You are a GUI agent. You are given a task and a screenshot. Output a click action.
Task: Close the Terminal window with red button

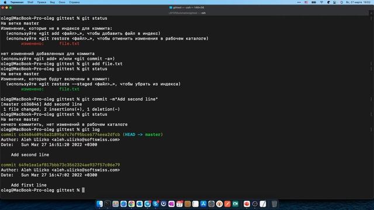2,8
